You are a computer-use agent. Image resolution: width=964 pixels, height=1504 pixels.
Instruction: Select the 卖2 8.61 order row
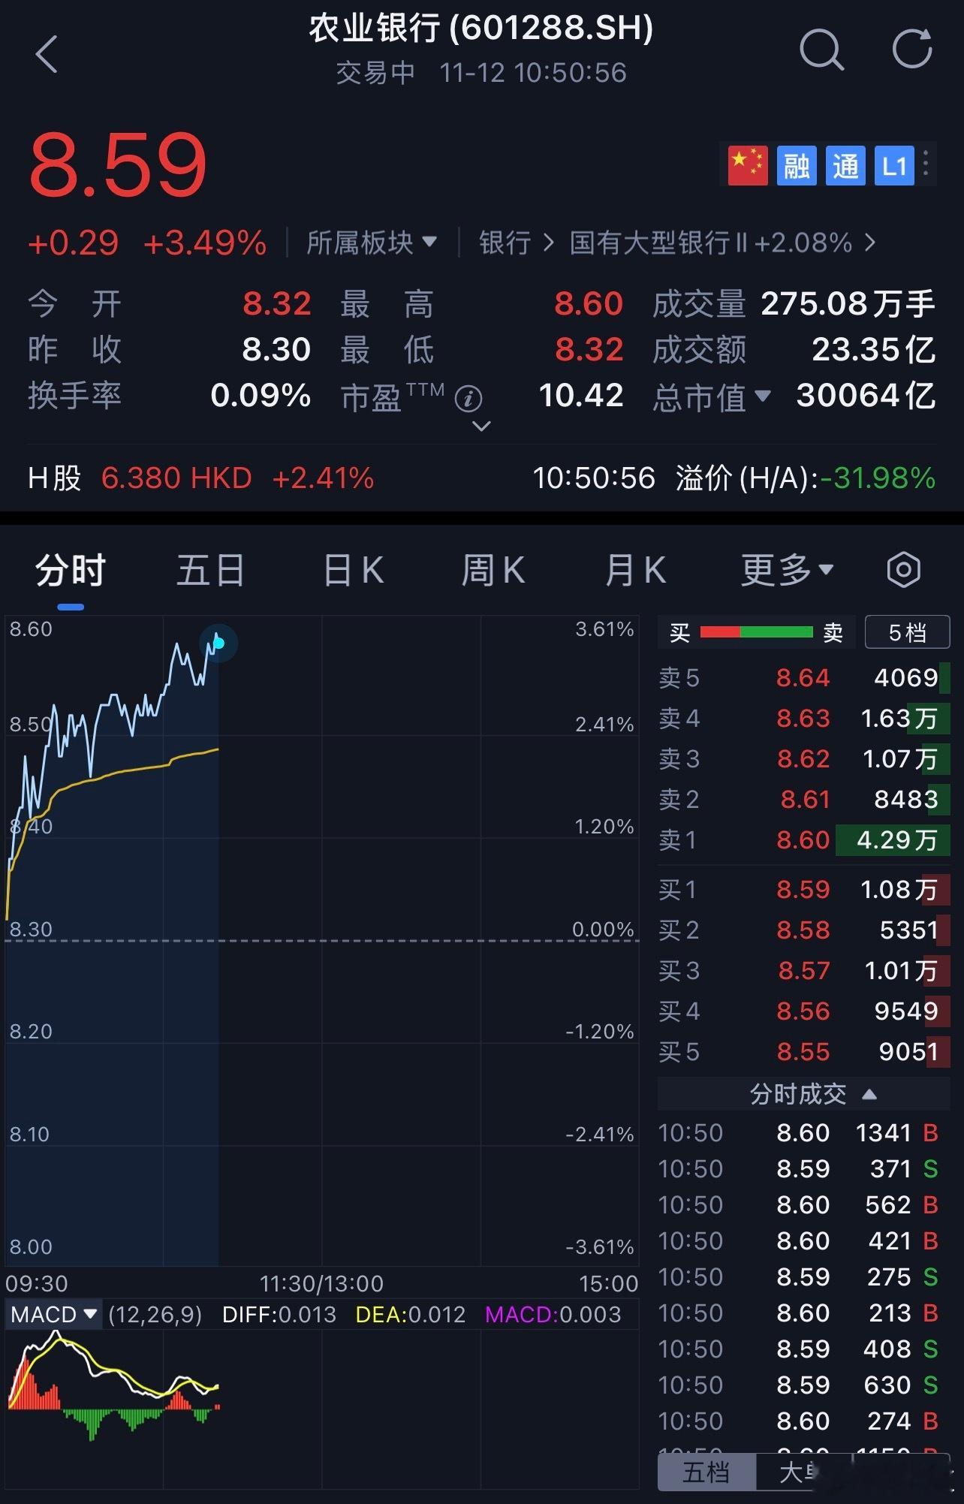[x=804, y=800]
